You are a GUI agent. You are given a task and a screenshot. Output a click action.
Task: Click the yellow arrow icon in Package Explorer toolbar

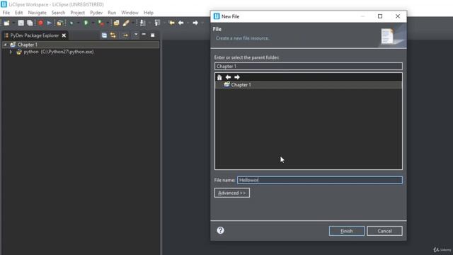[125, 35]
